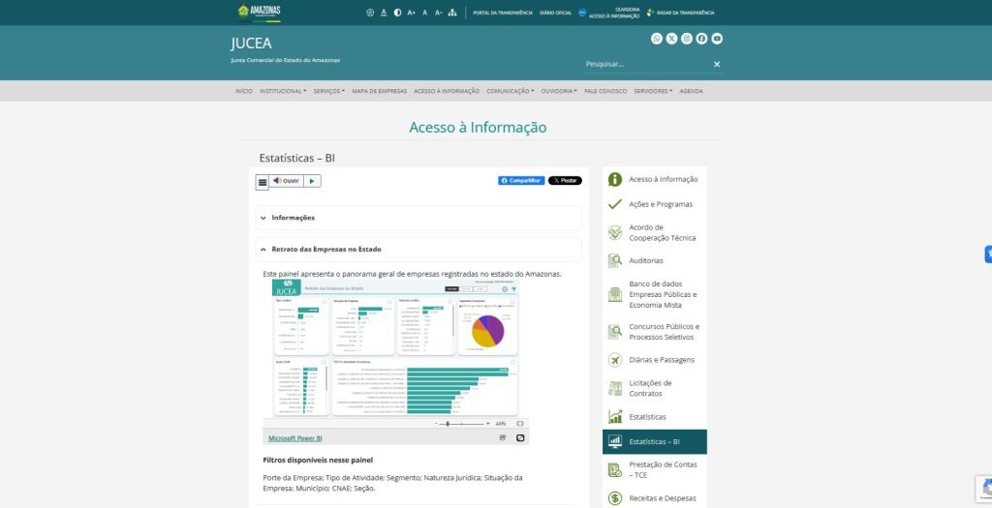Image resolution: width=992 pixels, height=508 pixels.
Task: Toggle high contrast mode
Action: (x=397, y=13)
